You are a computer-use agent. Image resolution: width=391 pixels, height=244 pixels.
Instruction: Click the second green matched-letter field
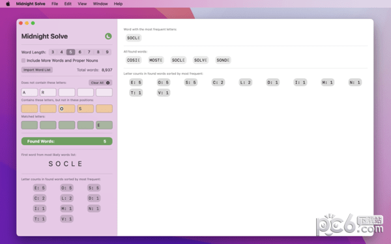coord(48,125)
